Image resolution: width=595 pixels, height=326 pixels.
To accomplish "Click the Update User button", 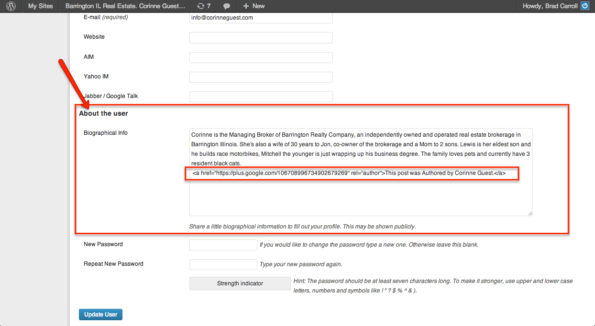I will 101,315.
